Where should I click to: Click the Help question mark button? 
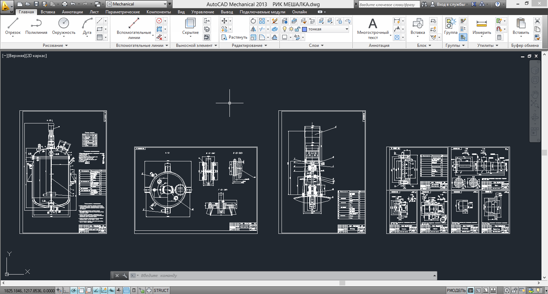click(x=498, y=4)
